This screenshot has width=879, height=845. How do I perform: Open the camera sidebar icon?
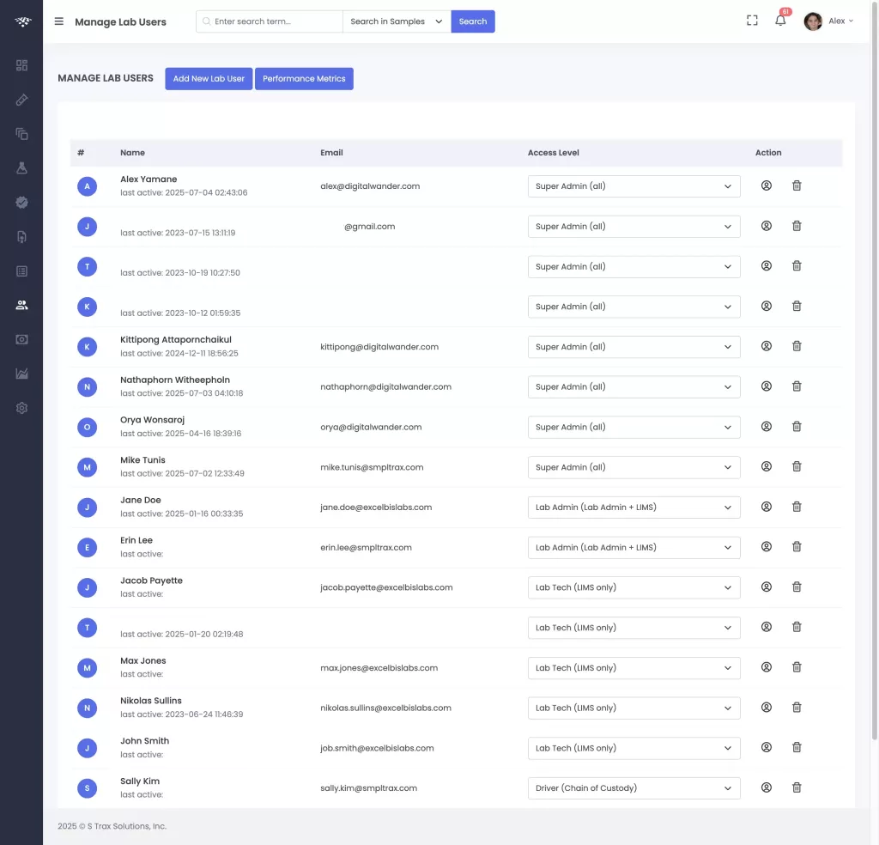pyautogui.click(x=21, y=340)
